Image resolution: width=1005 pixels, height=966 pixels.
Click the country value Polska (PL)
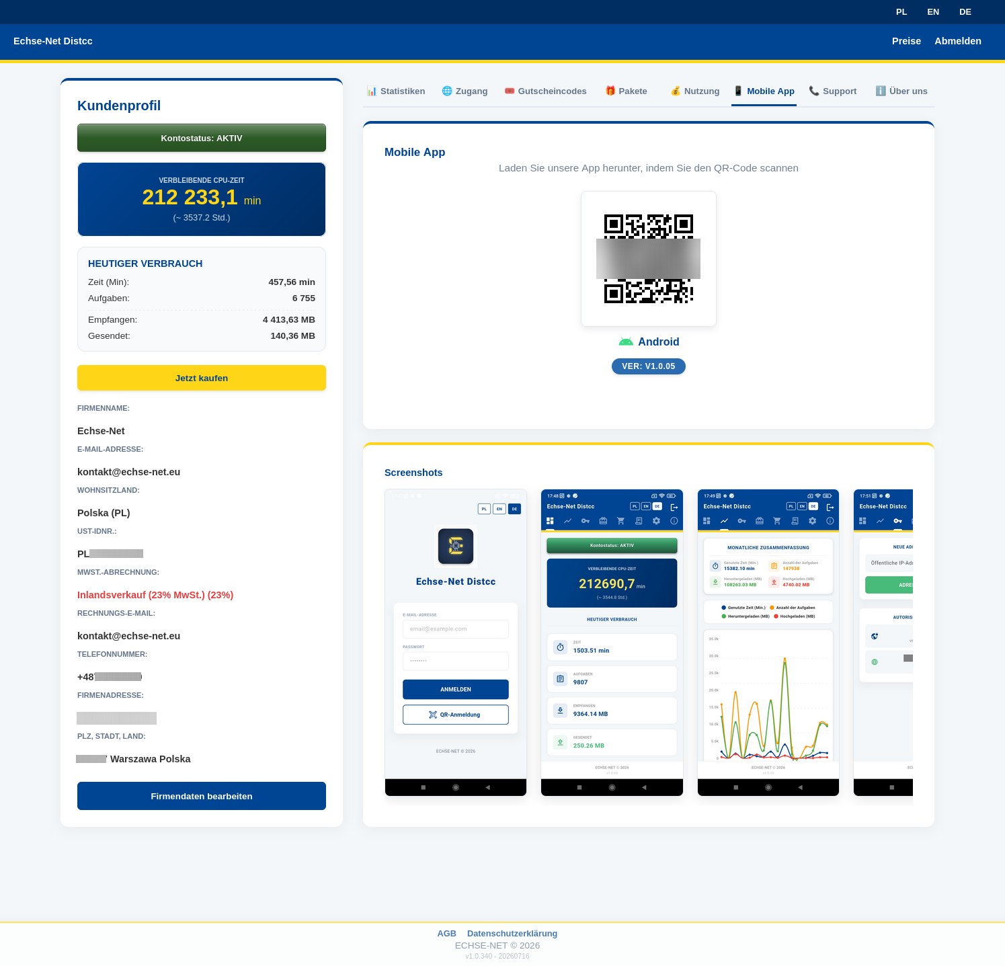pos(104,513)
